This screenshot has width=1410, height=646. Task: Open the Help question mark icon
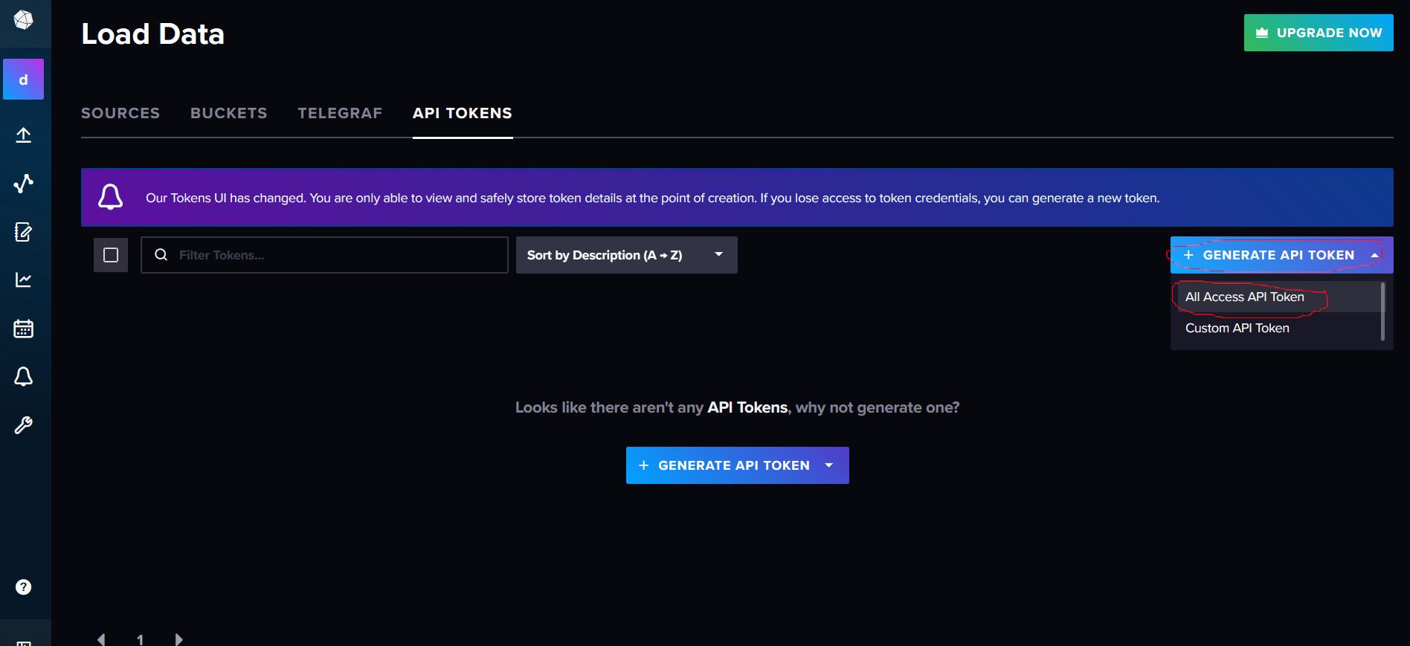tap(24, 587)
